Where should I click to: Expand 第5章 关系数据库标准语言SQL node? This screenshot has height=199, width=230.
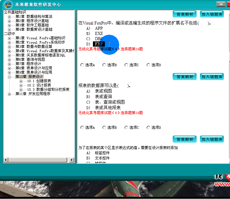pyautogui.click(x=9, y=55)
